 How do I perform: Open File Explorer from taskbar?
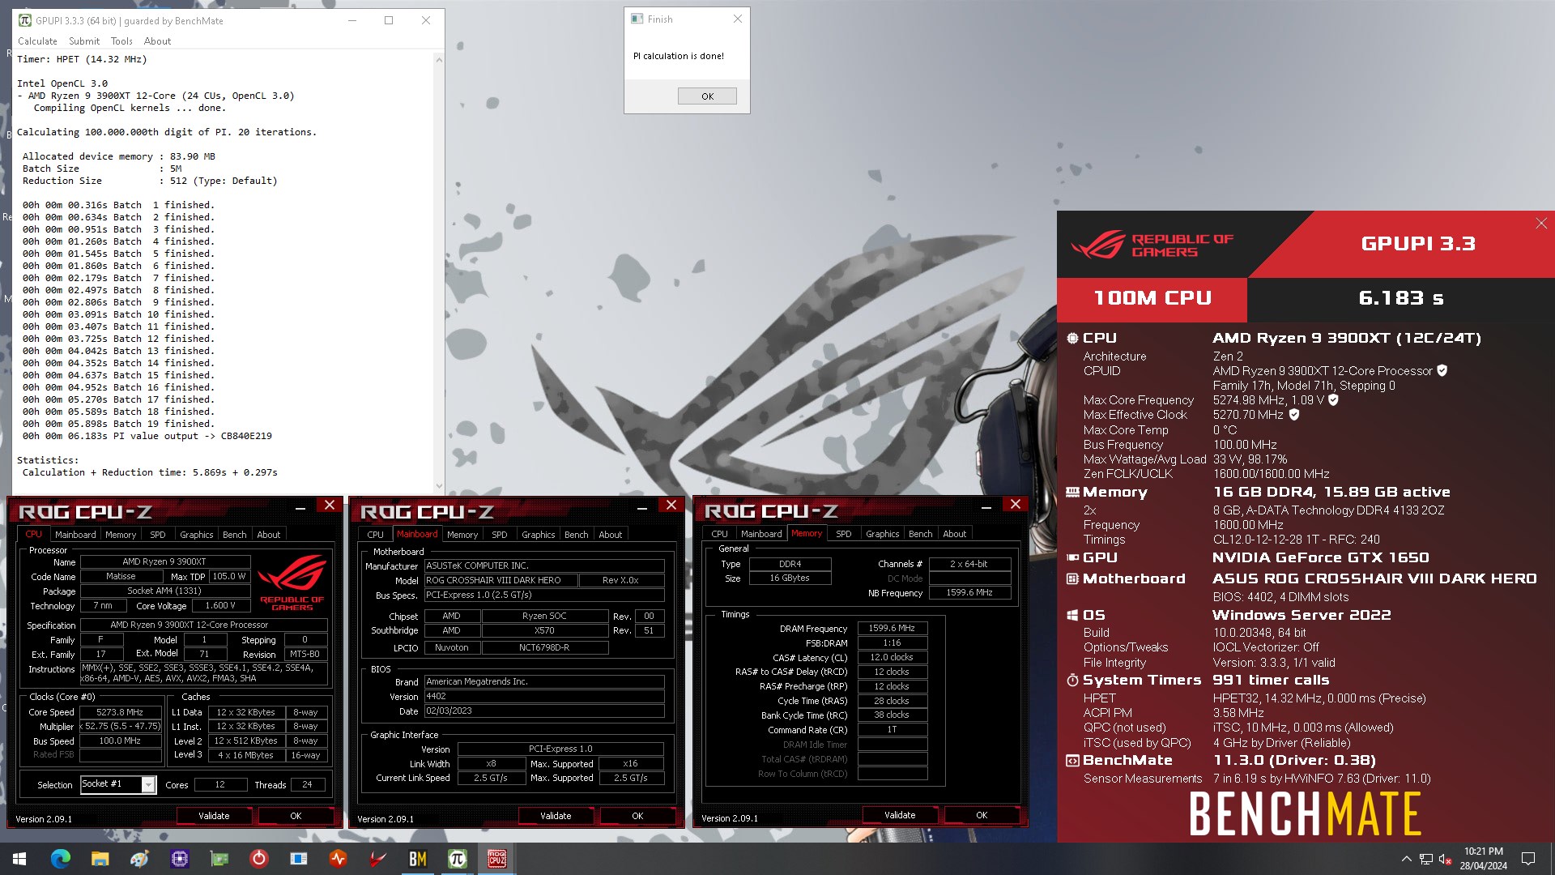100,858
